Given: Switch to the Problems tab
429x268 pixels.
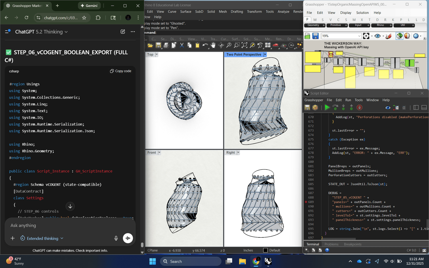Looking at the screenshot, I should [331, 244].
